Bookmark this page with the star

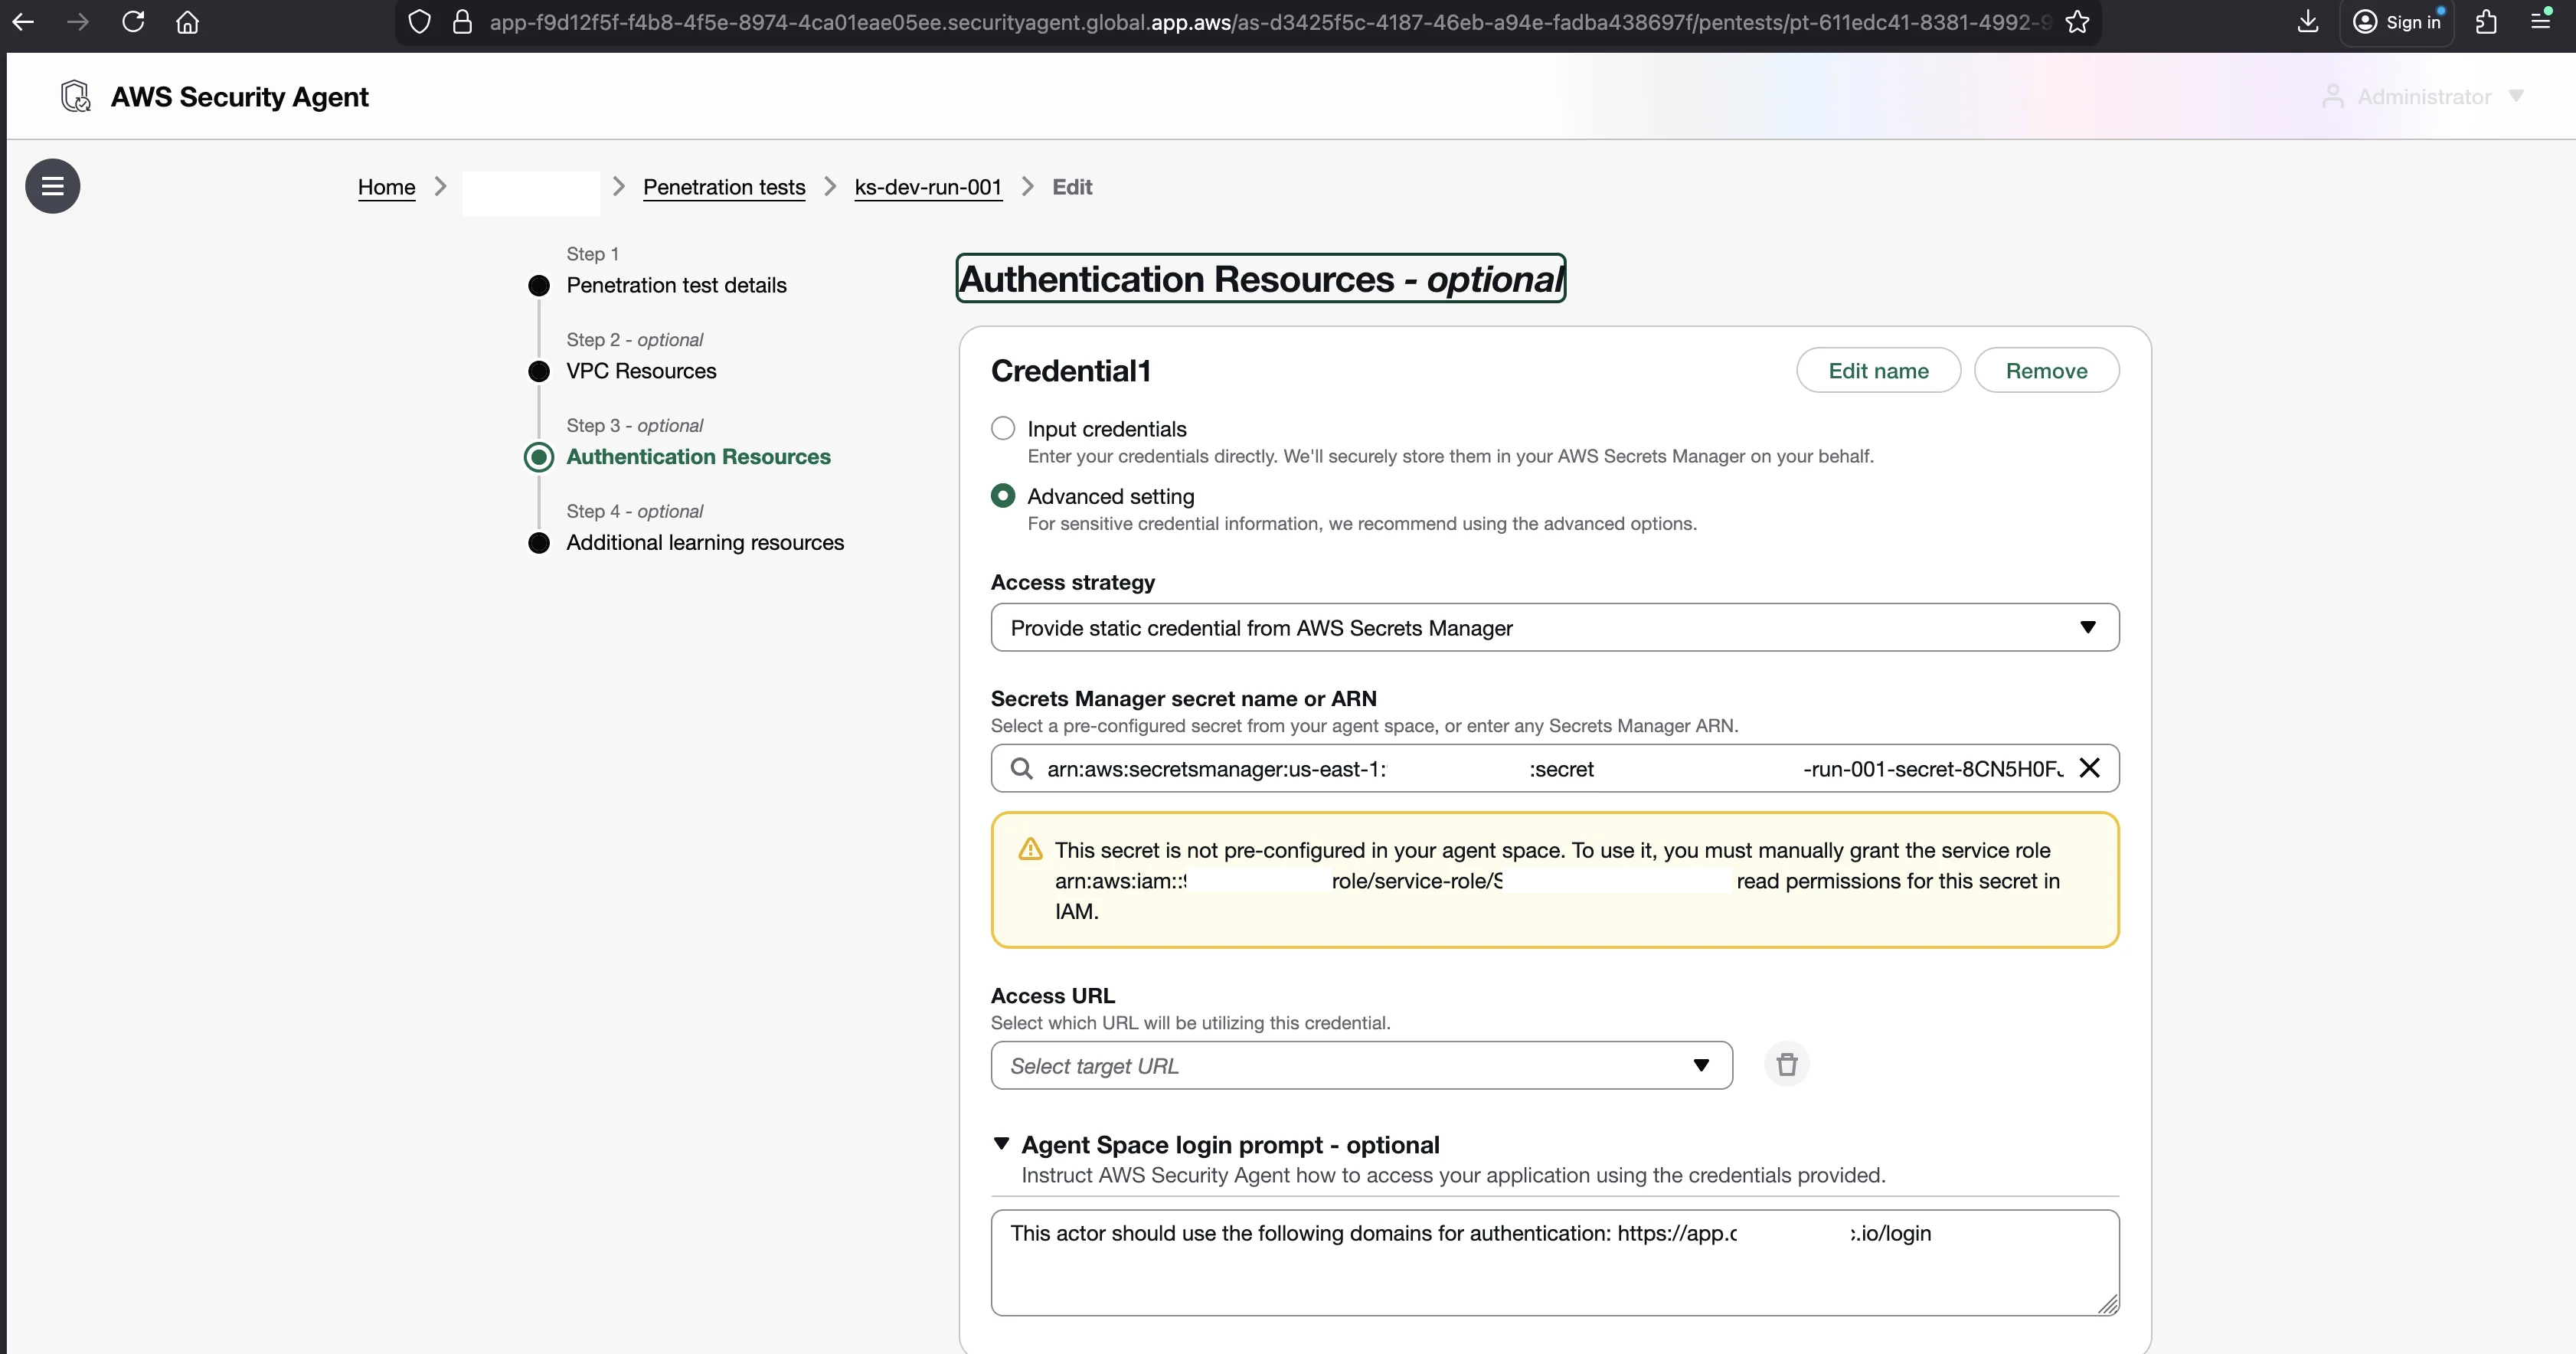[2078, 22]
